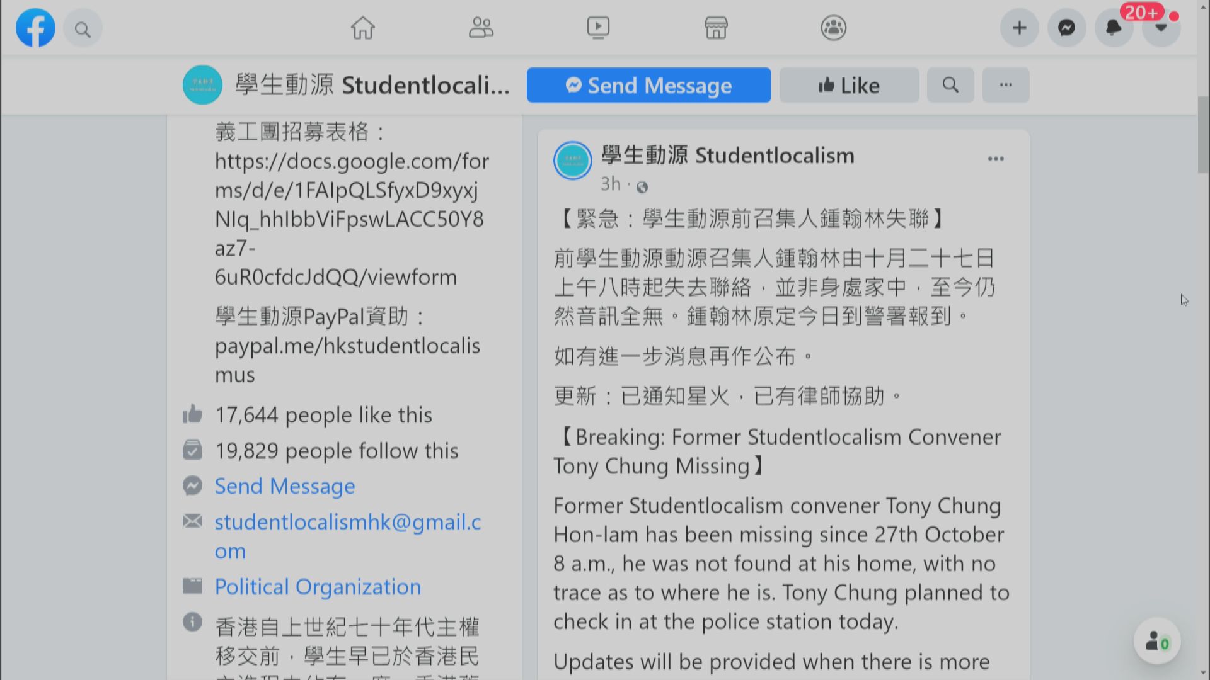Open the notifications bell
This screenshot has height=680, width=1210.
pyautogui.click(x=1114, y=28)
